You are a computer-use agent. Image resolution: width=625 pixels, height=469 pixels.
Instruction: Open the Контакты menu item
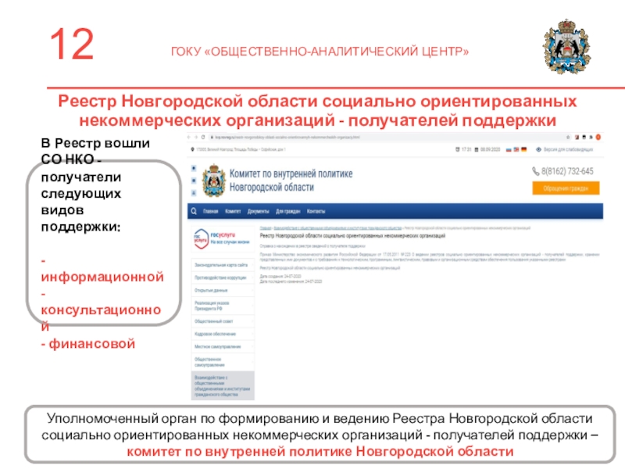[x=316, y=212]
